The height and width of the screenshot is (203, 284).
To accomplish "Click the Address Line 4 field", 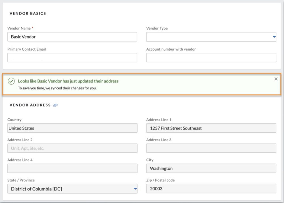I will pyautogui.click(x=72, y=168).
